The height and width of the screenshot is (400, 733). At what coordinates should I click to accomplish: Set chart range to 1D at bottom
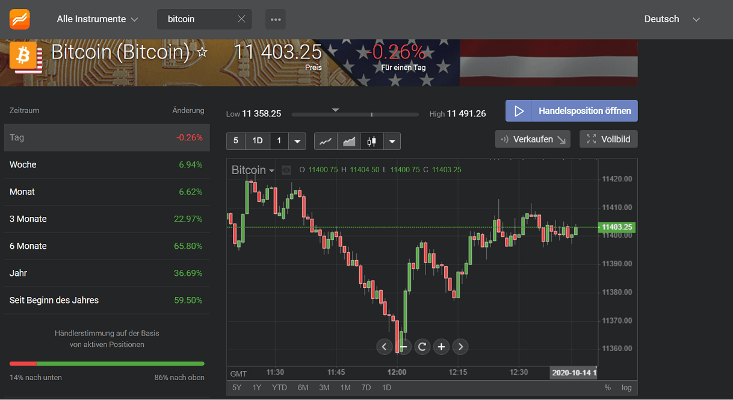pos(386,387)
